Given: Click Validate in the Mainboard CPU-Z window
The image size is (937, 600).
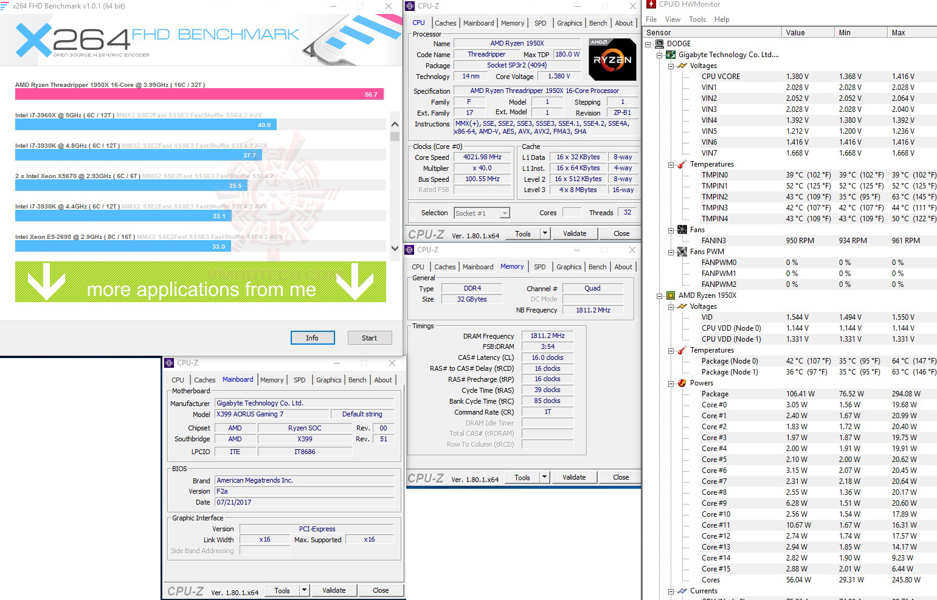Looking at the screenshot, I should pyautogui.click(x=334, y=590).
